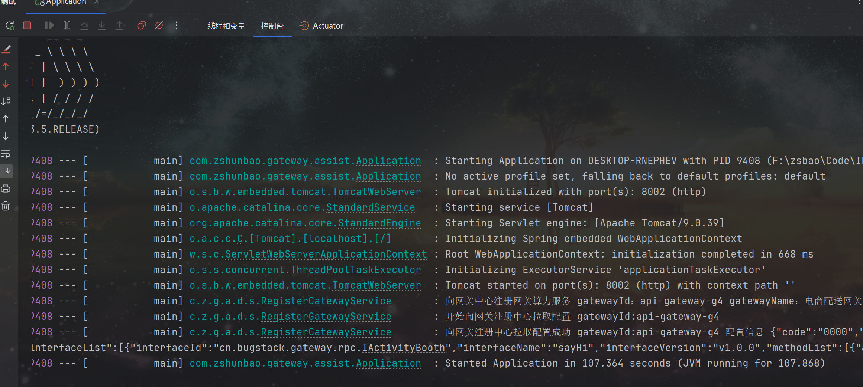Clear all console output with trash icon

6,206
